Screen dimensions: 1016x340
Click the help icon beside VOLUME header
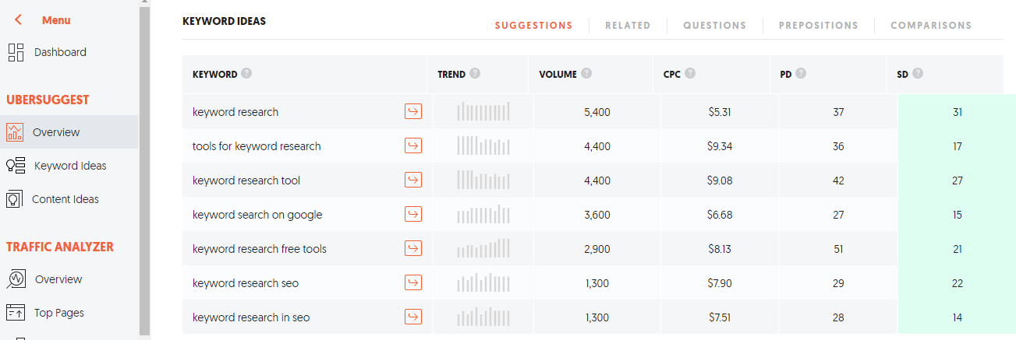(586, 74)
